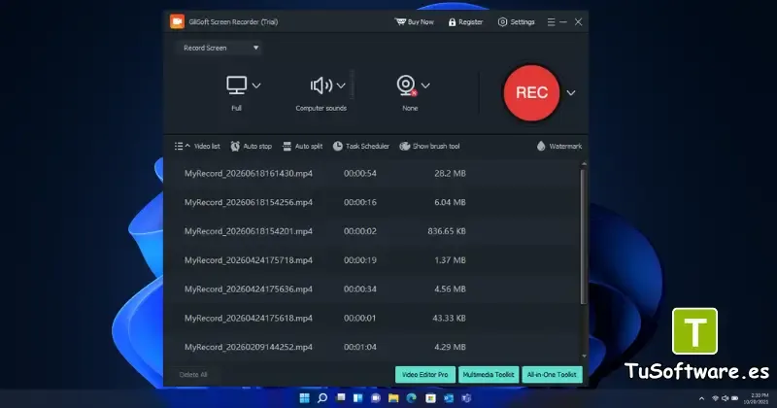Click the Computer sounds speaker icon
Screen dimensions: 777x408
coord(321,85)
